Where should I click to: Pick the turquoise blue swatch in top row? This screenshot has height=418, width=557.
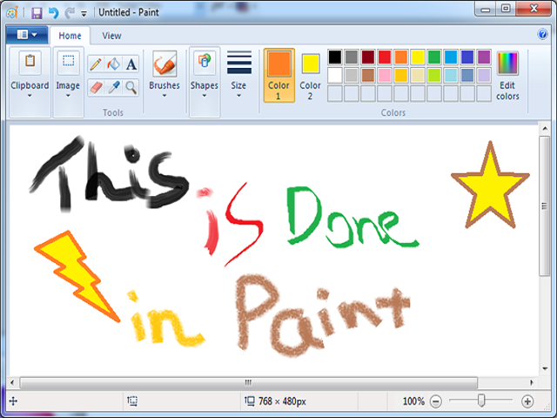pyautogui.click(x=451, y=57)
